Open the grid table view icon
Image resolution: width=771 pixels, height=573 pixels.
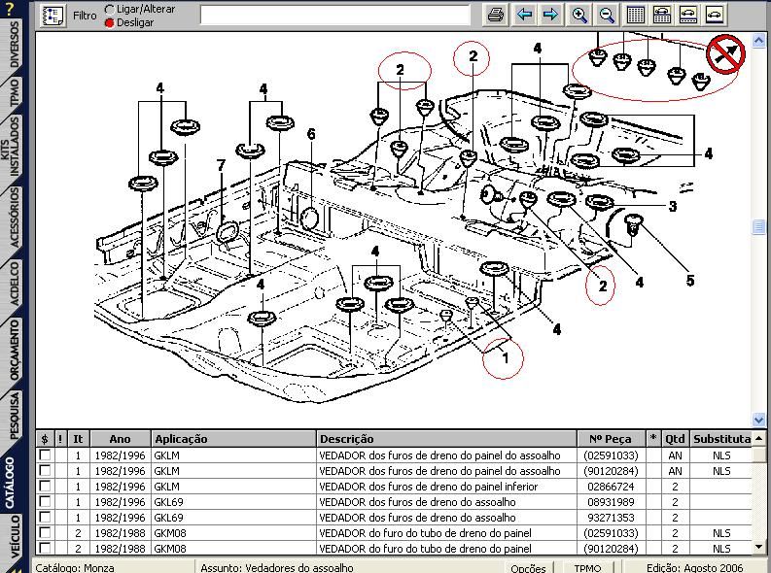click(636, 15)
